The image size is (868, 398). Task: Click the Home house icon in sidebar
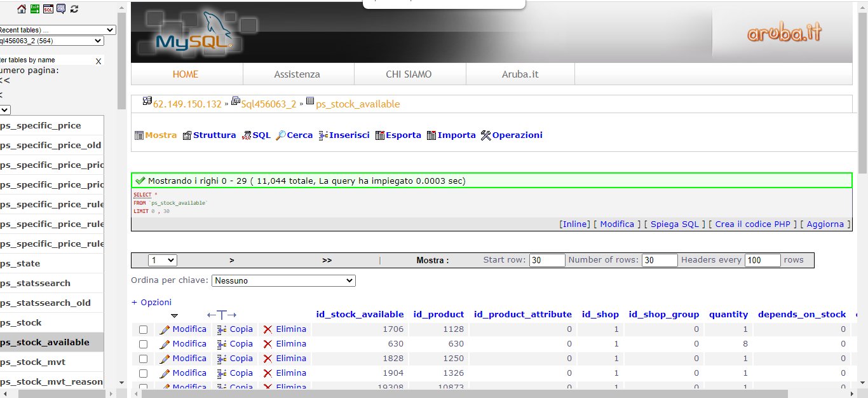(22, 9)
